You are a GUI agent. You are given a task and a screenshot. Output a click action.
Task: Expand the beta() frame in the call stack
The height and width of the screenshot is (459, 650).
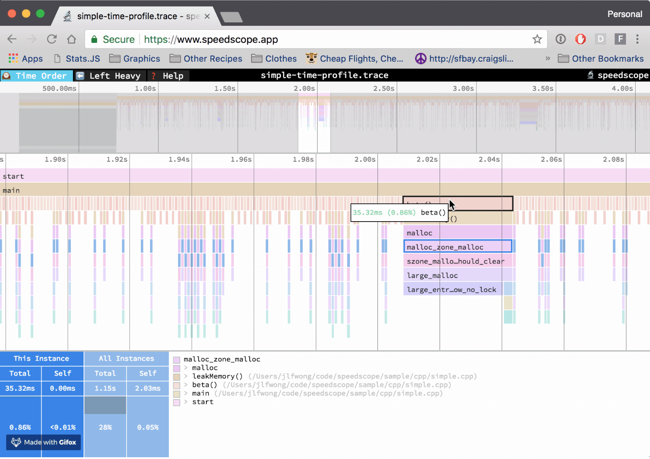point(185,385)
